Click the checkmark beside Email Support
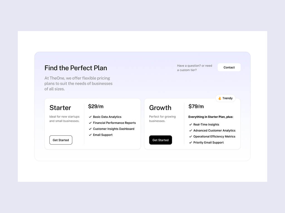The width and height of the screenshot is (285, 213). [x=90, y=135]
